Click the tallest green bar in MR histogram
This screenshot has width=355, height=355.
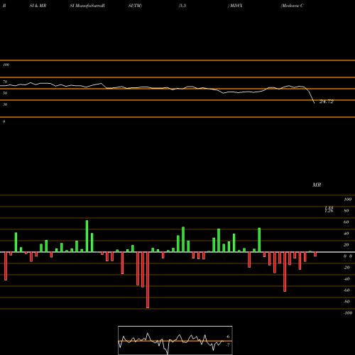(x=87, y=236)
